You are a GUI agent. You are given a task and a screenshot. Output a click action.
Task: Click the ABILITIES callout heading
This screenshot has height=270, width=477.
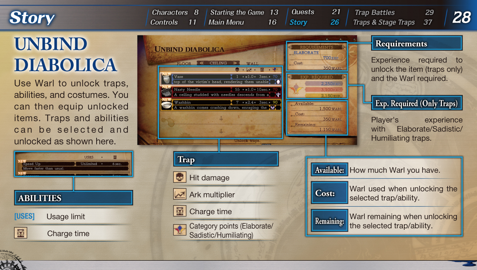coord(73,198)
